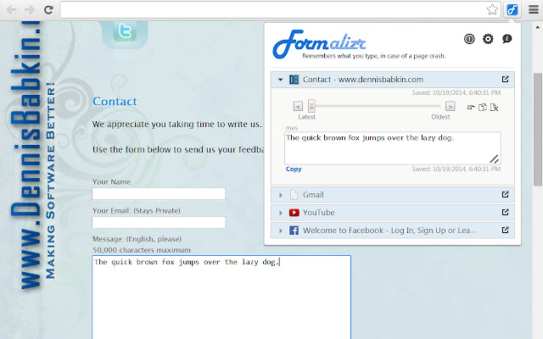The width and height of the screenshot is (543, 339).
Task: Open the Chrome hamburger menu
Action: (x=534, y=9)
